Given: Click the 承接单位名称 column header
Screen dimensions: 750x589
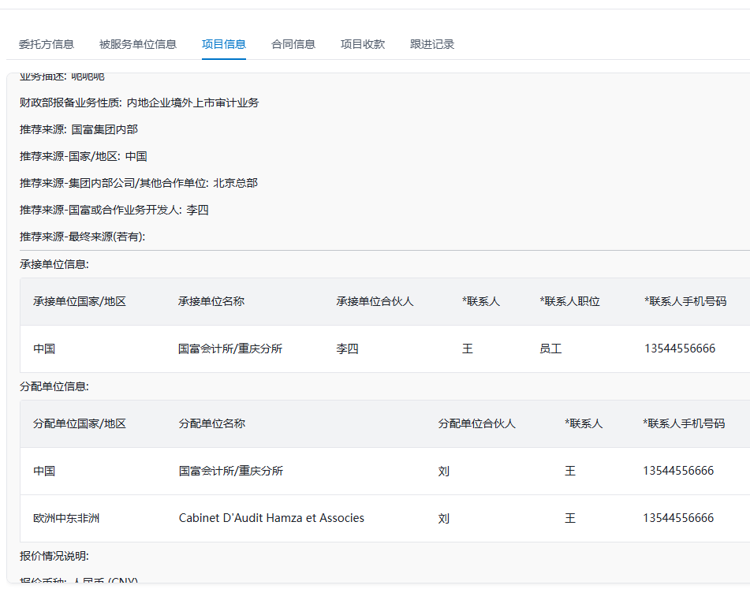Looking at the screenshot, I should tap(211, 301).
